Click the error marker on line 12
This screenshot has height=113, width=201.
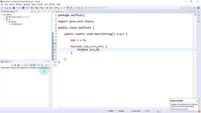(53, 50)
